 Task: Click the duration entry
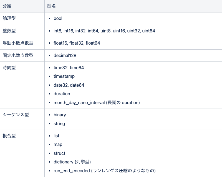point(62,94)
